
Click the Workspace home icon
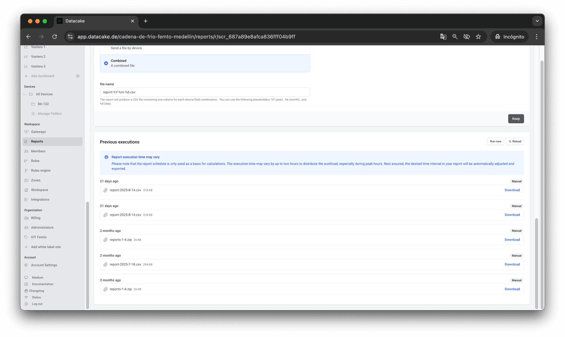pos(26,190)
